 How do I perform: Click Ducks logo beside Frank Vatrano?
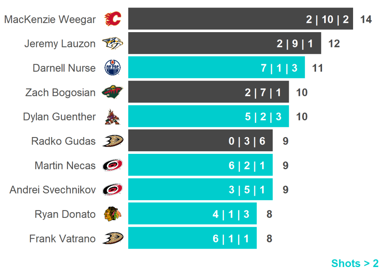pos(113,238)
